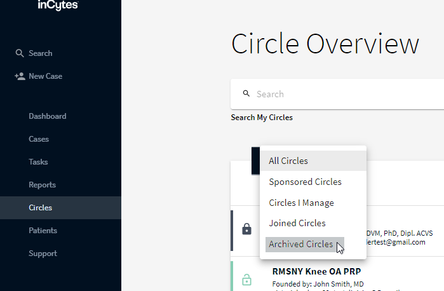Click the dark closed padlock icon
444x291 pixels.
click(x=247, y=229)
